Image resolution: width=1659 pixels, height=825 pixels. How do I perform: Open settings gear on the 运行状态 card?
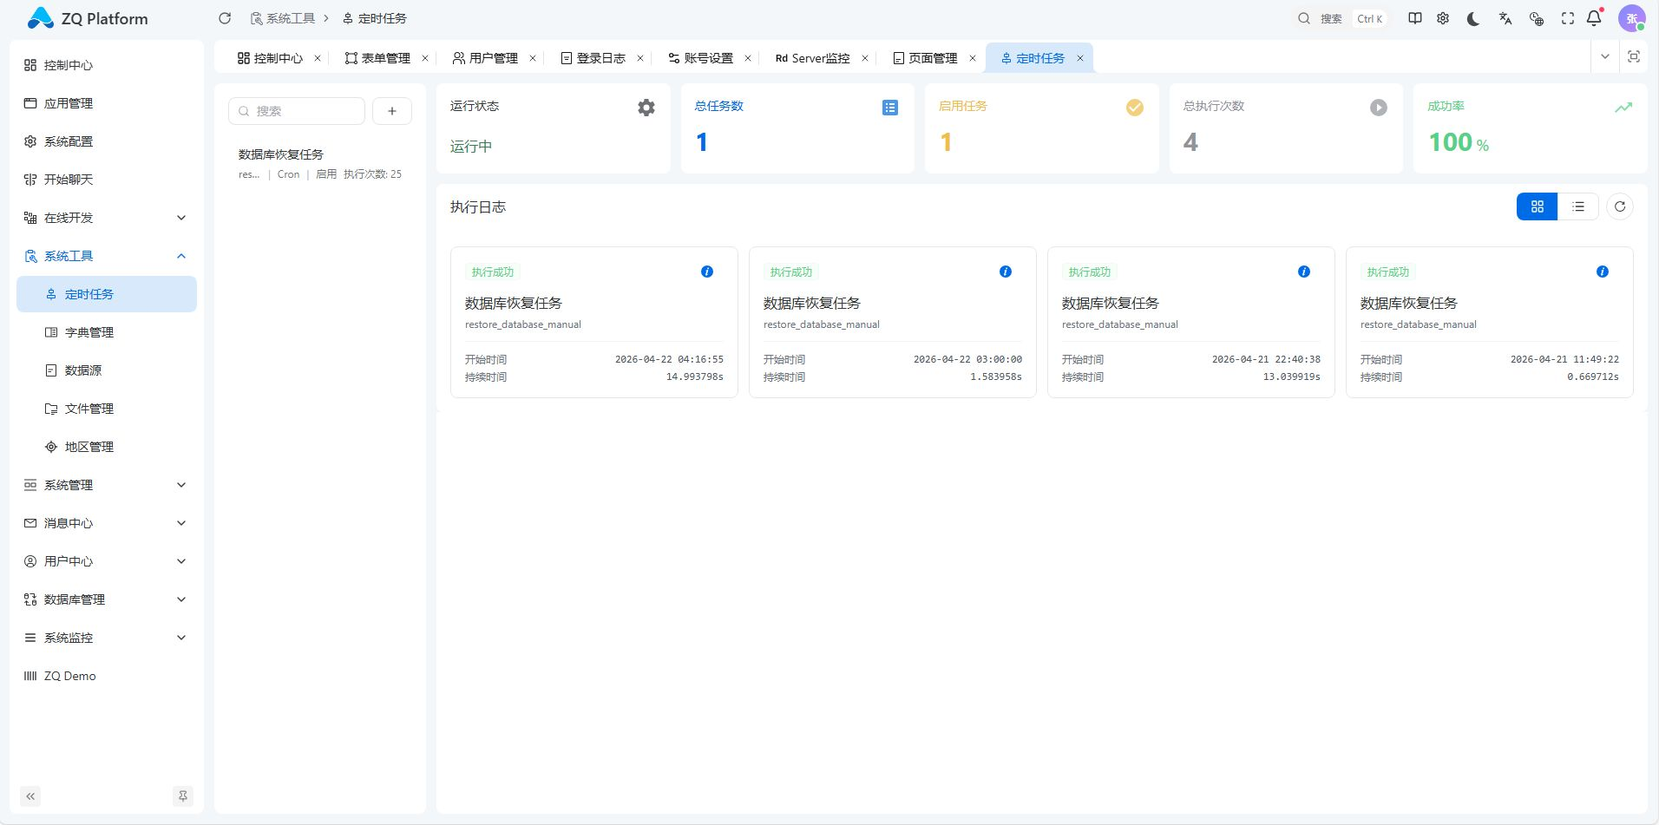pos(646,108)
